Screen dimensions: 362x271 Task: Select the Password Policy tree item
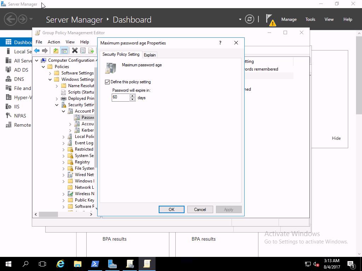84,118
